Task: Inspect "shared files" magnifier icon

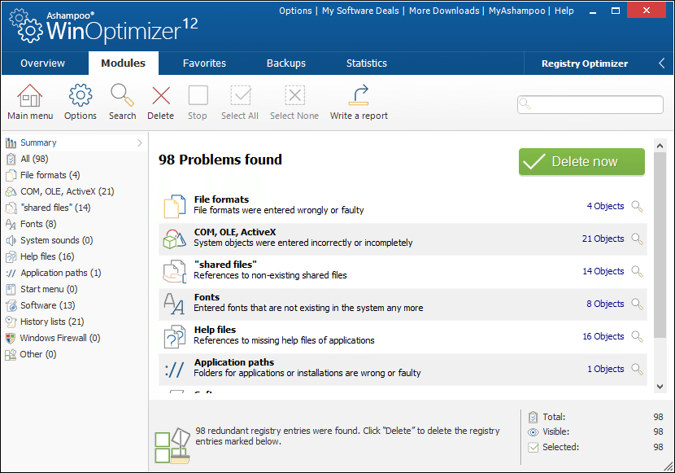Action: pyautogui.click(x=637, y=271)
